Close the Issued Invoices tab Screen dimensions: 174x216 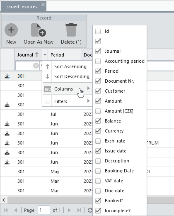pos(43,5)
